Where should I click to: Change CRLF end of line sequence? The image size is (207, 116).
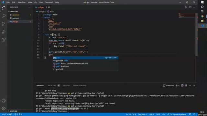pos(158,114)
